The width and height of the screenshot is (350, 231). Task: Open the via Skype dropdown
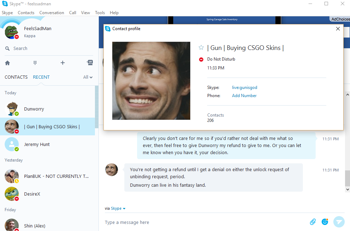(118, 208)
